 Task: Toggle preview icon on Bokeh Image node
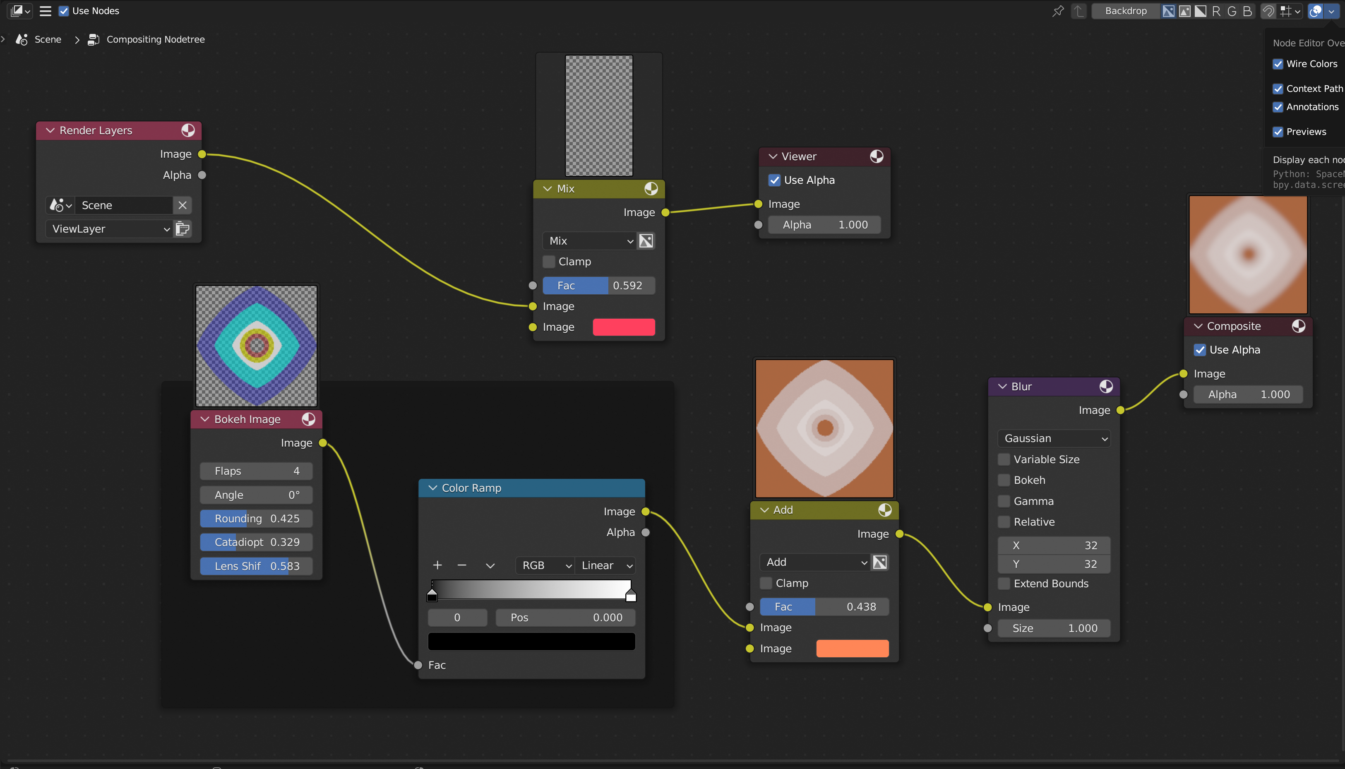coord(308,419)
